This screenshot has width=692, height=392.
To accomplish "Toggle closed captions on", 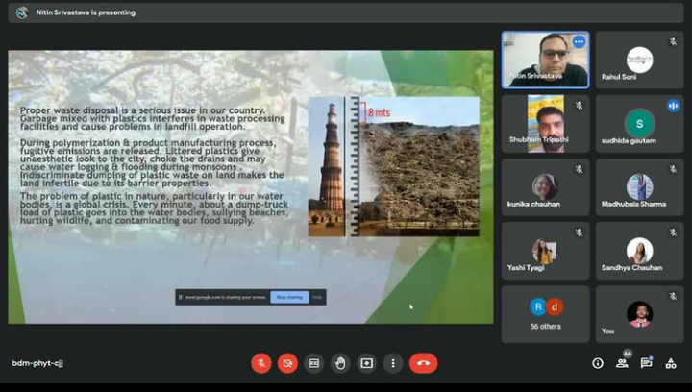I will click(313, 363).
